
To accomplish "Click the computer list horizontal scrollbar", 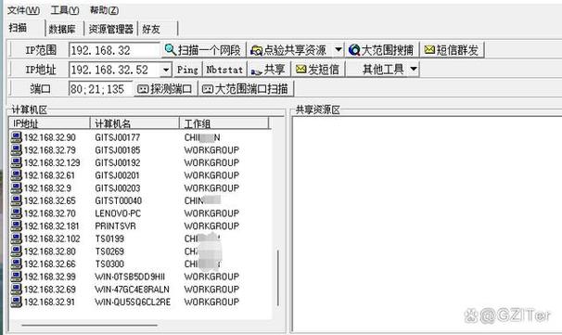I will (90, 326).
